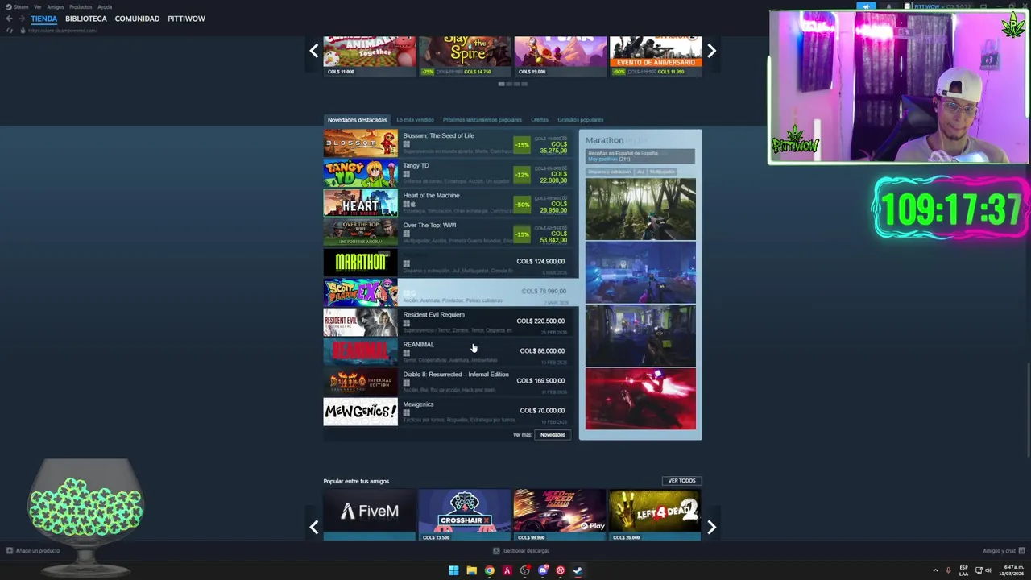Switch to the Gratuitos populares tab
This screenshot has width=1031, height=580.
(580, 120)
